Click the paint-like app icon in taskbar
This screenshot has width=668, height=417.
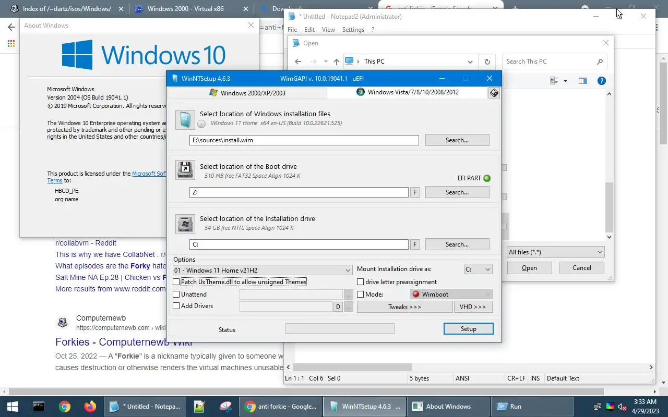point(225,407)
